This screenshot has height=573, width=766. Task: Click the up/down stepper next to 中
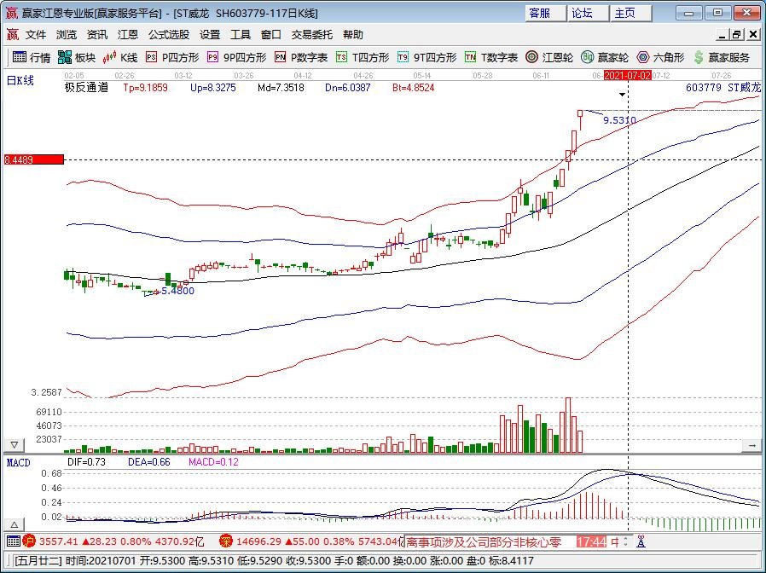pos(626,541)
